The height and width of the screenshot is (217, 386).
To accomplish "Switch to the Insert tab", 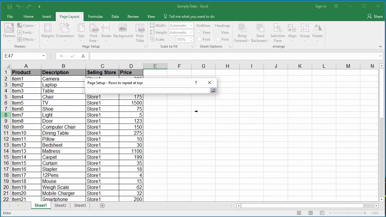I will pos(46,17).
